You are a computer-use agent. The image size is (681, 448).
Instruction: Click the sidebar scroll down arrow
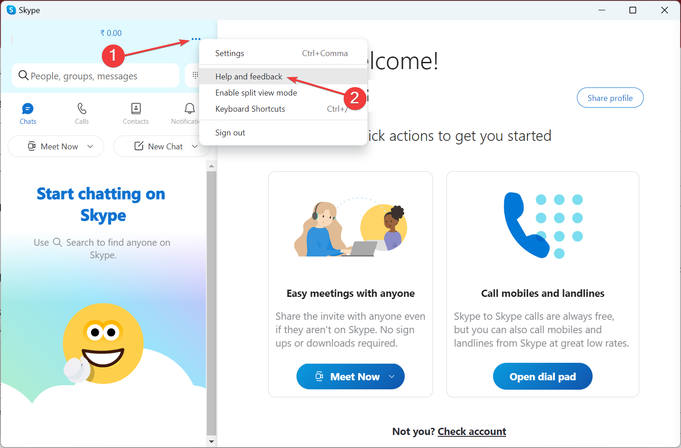click(x=212, y=441)
